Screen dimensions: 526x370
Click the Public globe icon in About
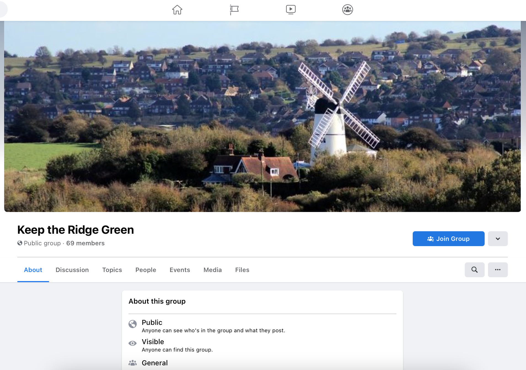pos(133,324)
